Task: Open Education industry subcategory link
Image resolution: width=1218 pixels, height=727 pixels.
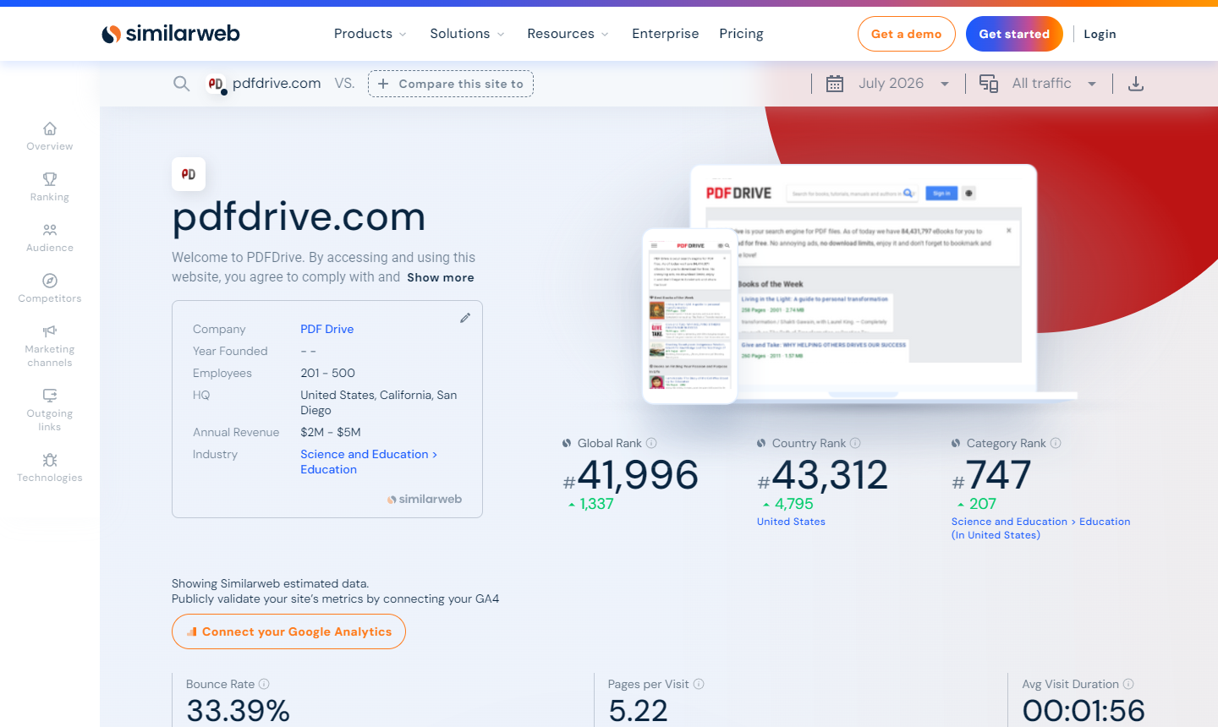Action: tap(329, 469)
